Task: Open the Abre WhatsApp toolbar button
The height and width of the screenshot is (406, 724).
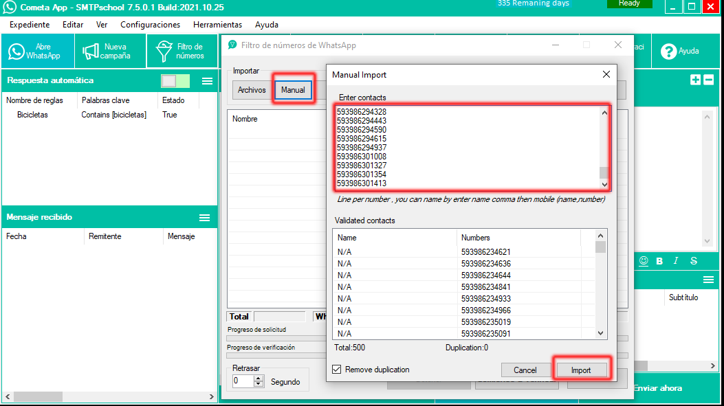Action: (x=37, y=51)
